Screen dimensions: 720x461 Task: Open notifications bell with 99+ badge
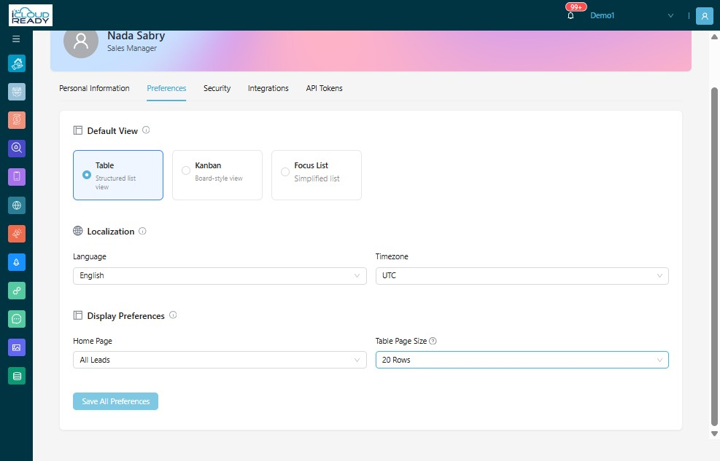tap(570, 15)
